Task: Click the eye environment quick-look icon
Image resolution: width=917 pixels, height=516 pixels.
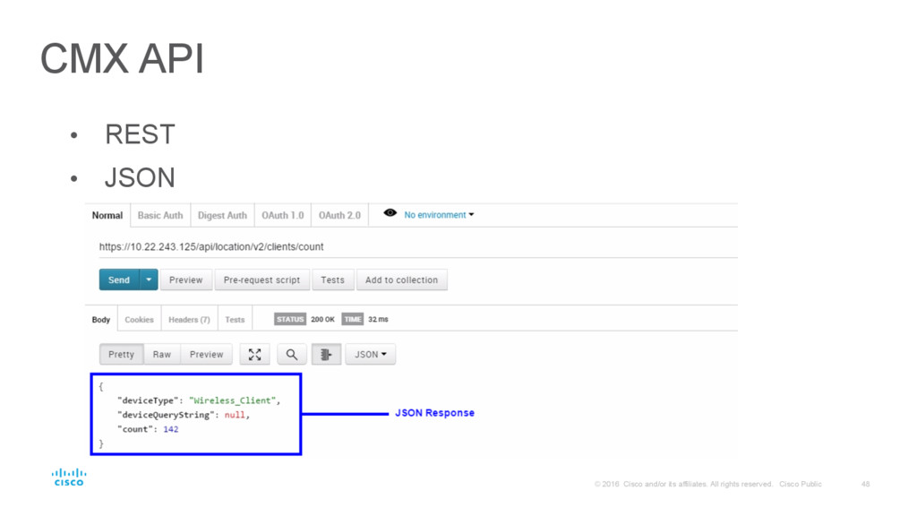Action: pos(390,213)
